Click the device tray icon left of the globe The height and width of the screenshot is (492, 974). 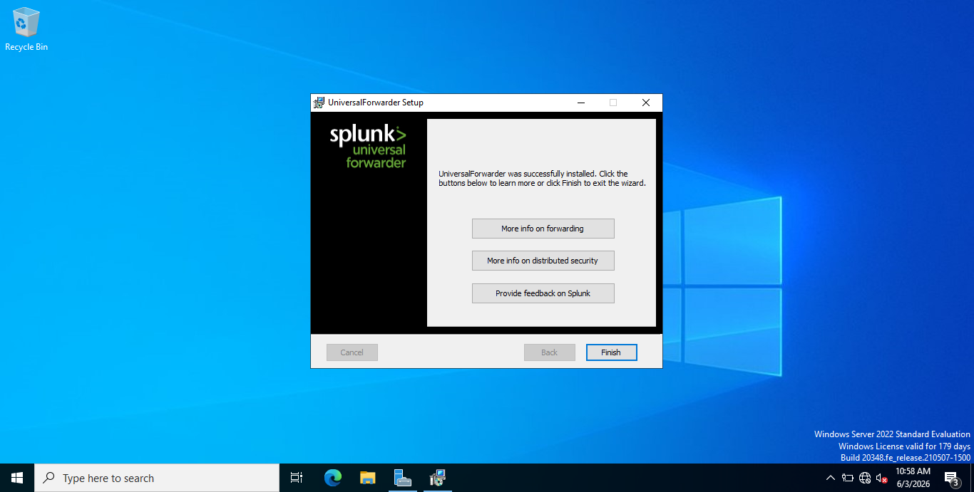(848, 478)
